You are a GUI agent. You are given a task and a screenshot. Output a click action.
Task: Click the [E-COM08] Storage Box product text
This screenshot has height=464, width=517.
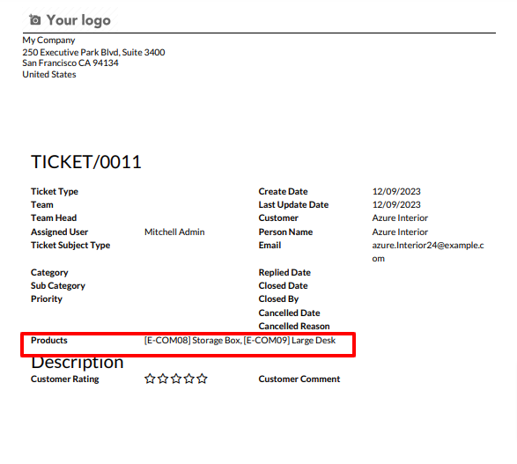[x=192, y=341]
